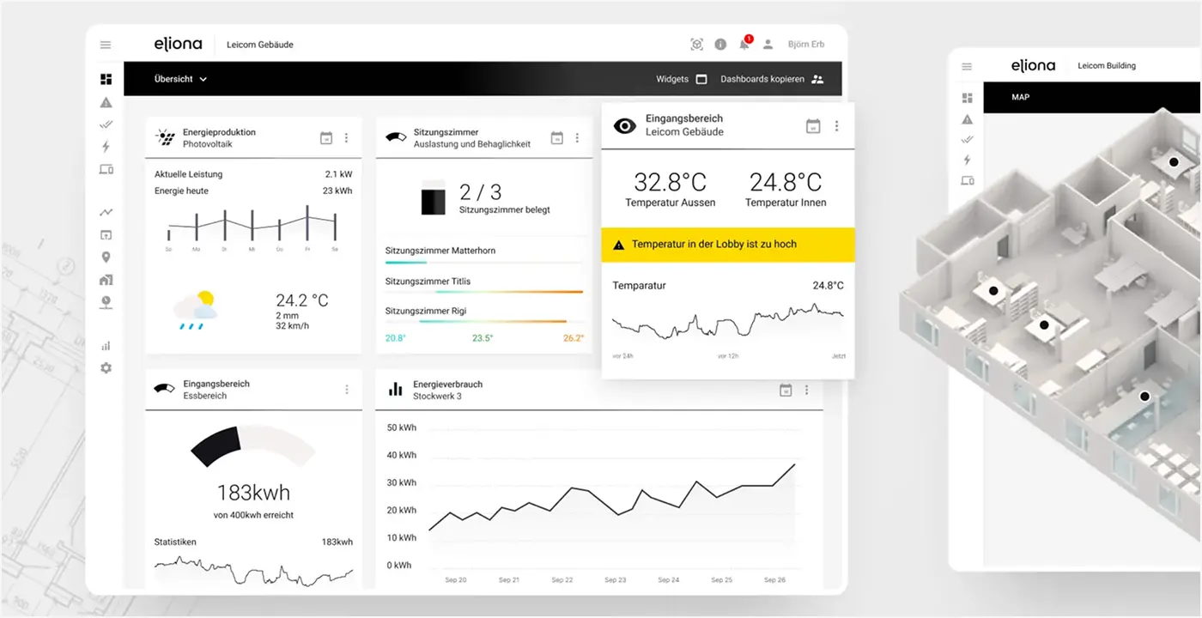The image size is (1202, 618).
Task: Toggle the eye icon on Eingangsbereich widget
Action: click(625, 126)
